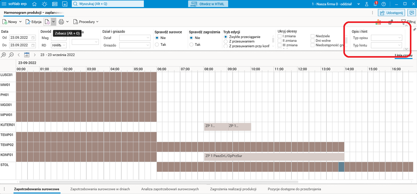Open the Dział combo box
This screenshot has width=417, height=194.
pos(135,38)
